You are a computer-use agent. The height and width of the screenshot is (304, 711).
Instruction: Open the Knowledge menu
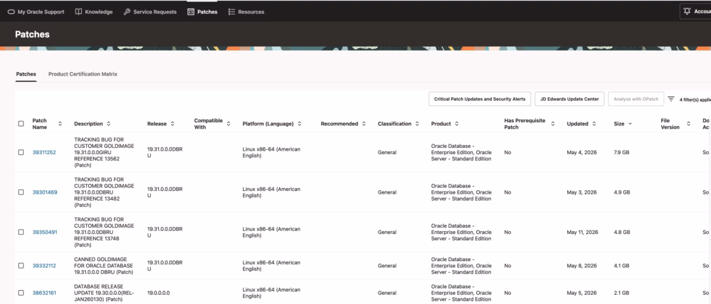[94, 12]
